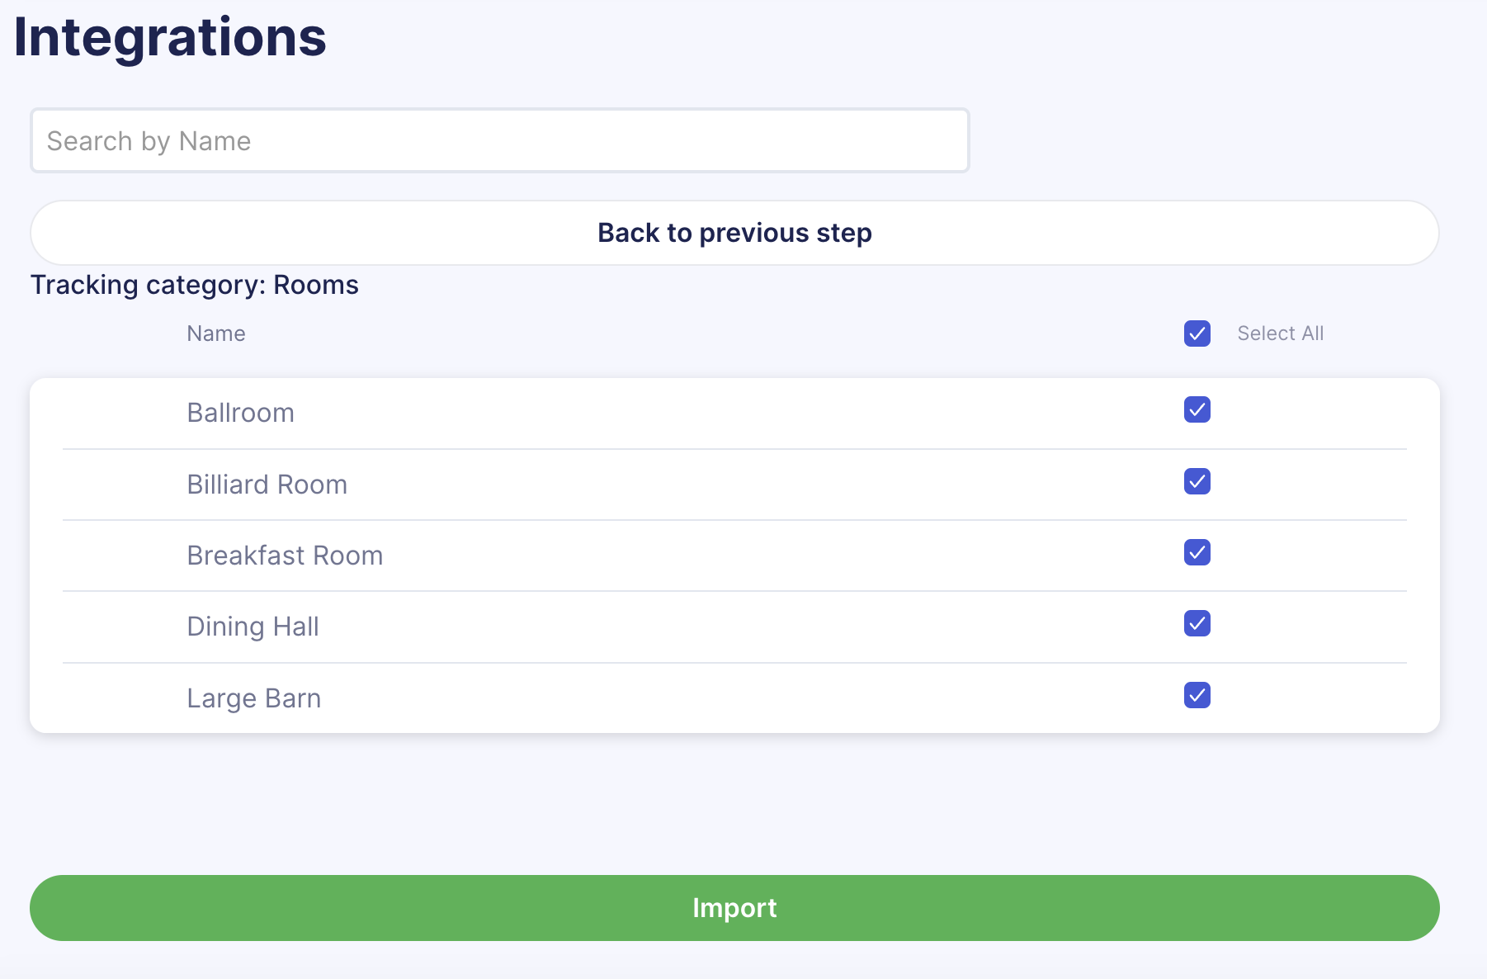Click the Search by Name field
Viewport: 1487px width, 979px height.
pyautogui.click(x=499, y=140)
